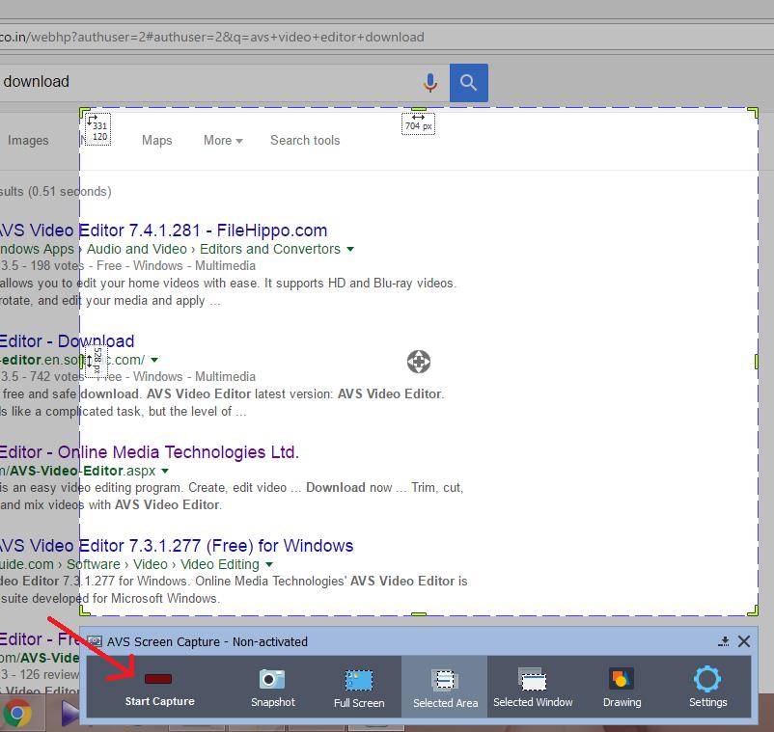Expand the More search tab dropdown
The width and height of the screenshot is (774, 732).
223,140
